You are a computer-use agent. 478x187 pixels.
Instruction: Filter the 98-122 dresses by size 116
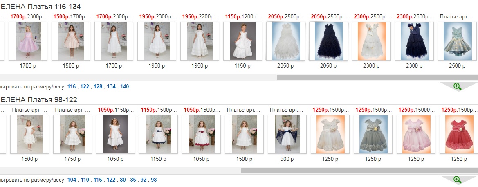98,180
